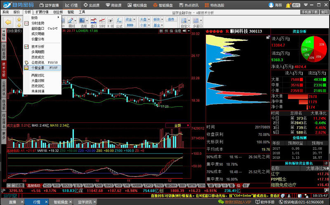Expand the 板块 dropdown in toolbar

pos(157,19)
